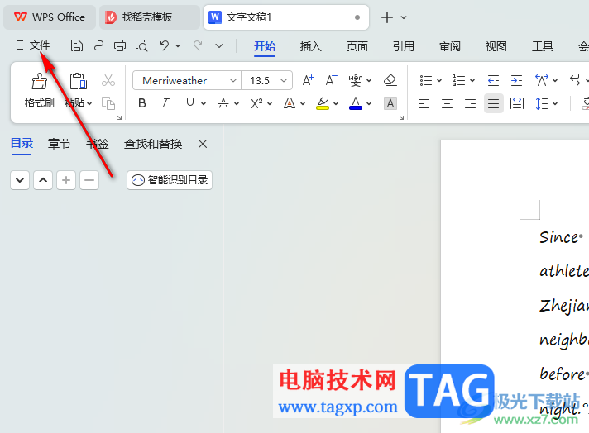
Task: Switch to the 引用 (References) ribbon tab
Action: tap(404, 46)
